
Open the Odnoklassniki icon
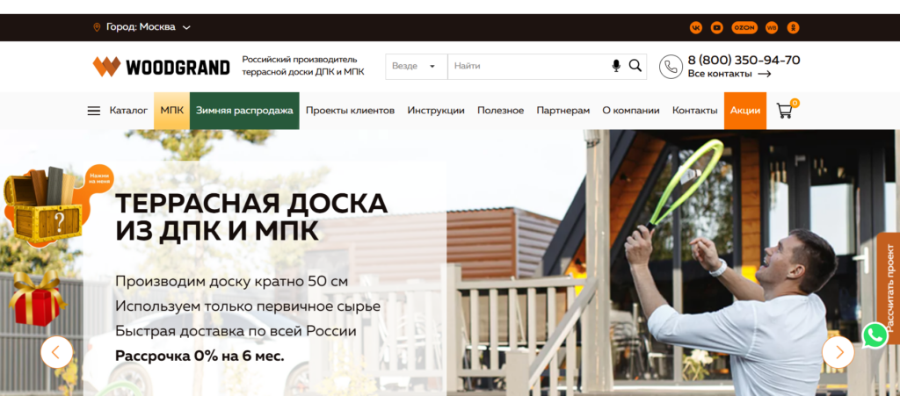pyautogui.click(x=793, y=27)
